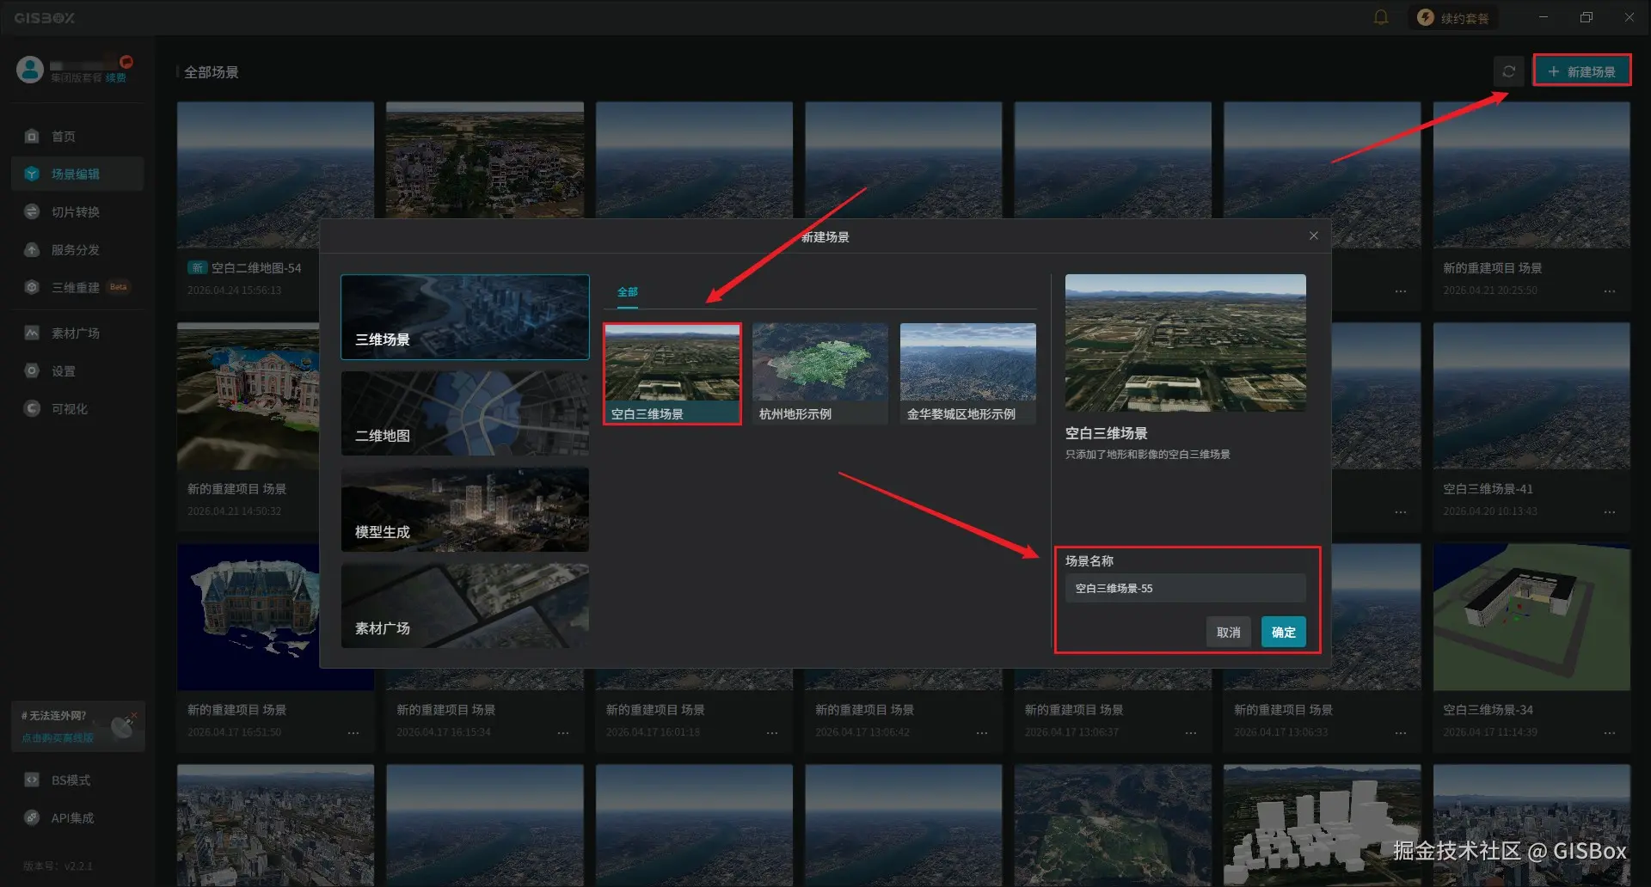Click the refresh scenes icon

pos(1508,71)
